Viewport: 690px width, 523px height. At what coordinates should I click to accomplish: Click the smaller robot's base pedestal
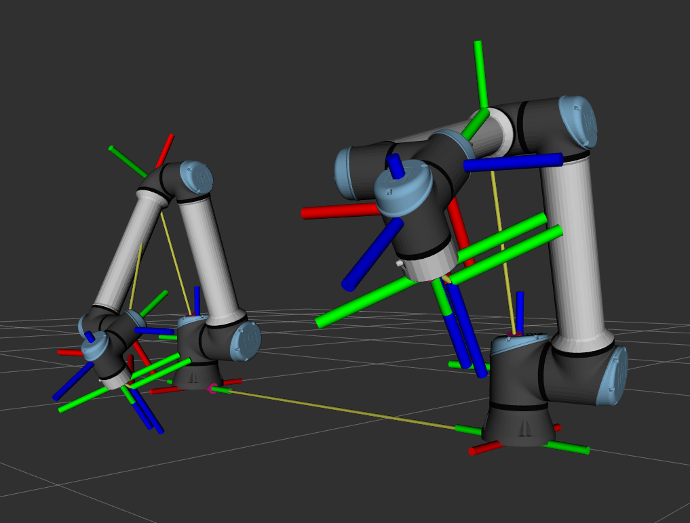tap(197, 376)
